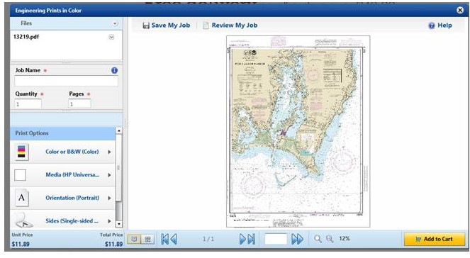Click the Add to Cart button
Viewport: 470px width, 258px height.
435,239
